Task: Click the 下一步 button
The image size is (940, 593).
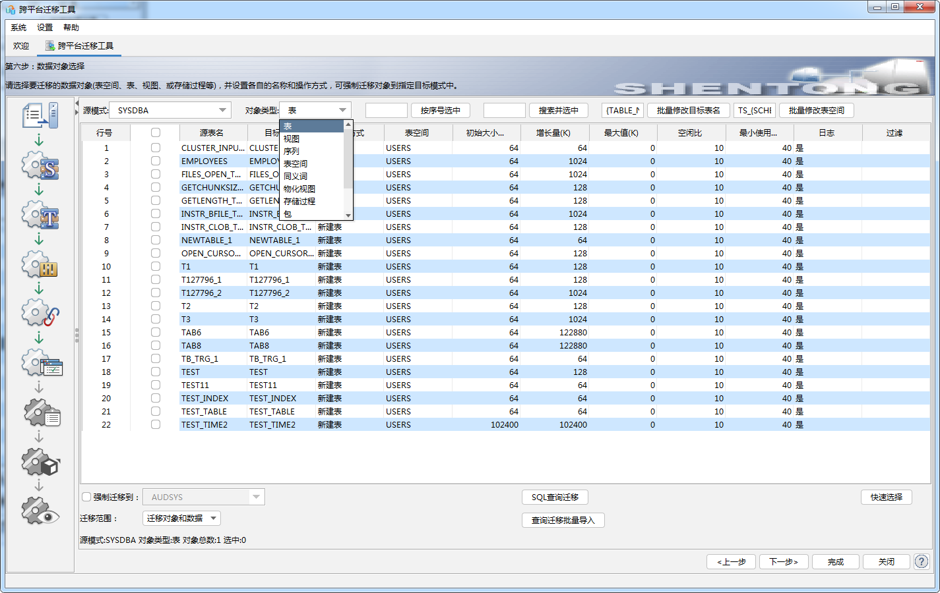Action: tap(783, 561)
